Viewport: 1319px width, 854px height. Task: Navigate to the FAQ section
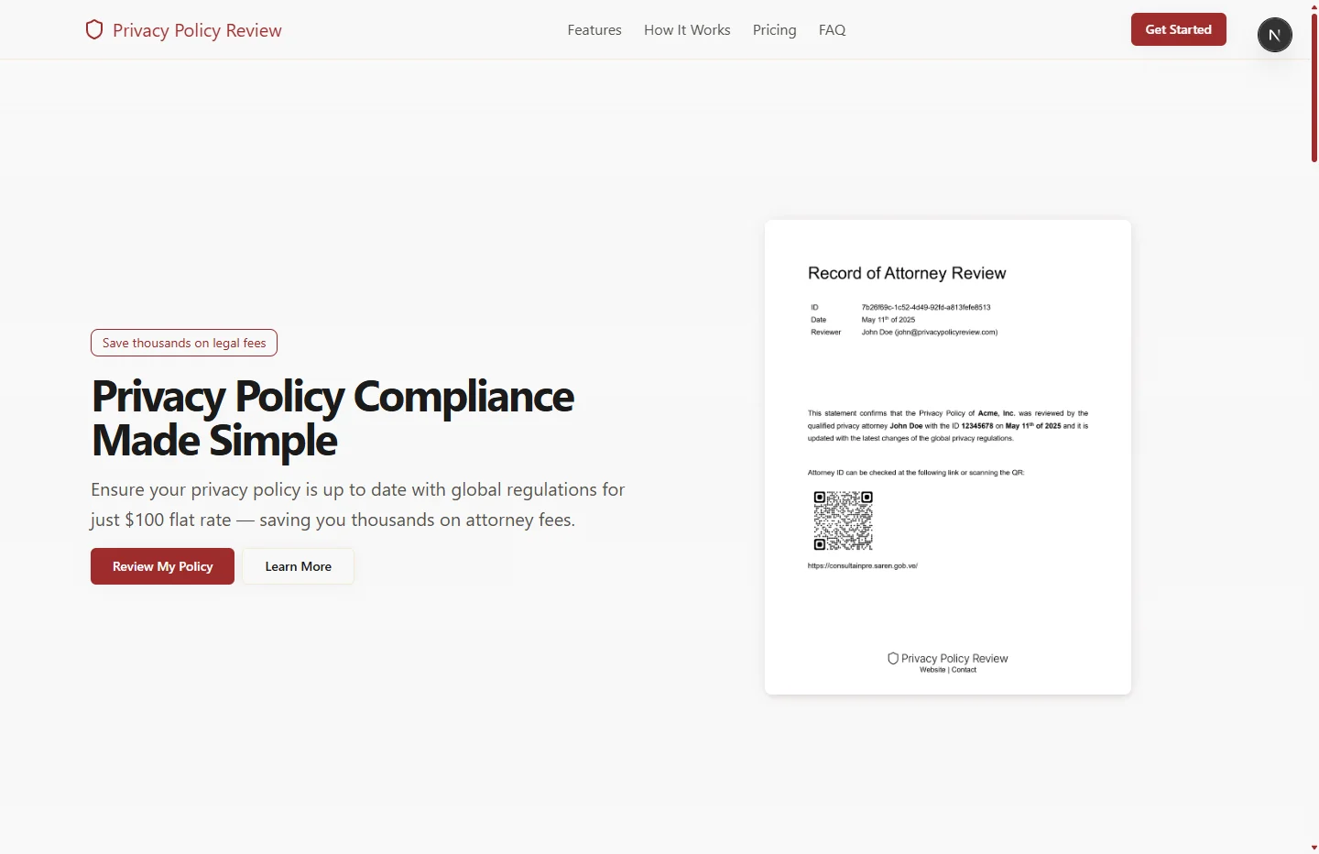click(x=832, y=29)
